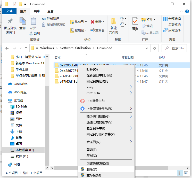This screenshot has height=178, width=192.
Task: Navigate up with the up arrow icon
Action: tap(26, 48)
